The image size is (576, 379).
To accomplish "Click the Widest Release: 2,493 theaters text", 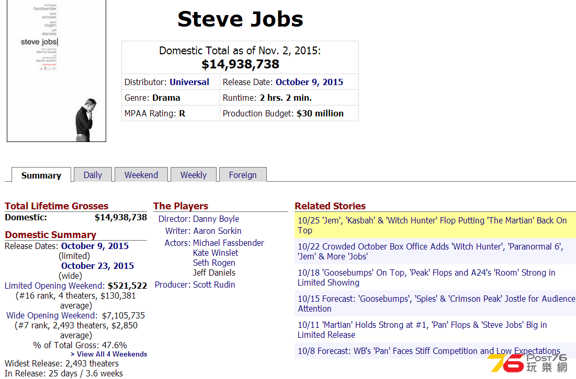I will click(x=62, y=364).
